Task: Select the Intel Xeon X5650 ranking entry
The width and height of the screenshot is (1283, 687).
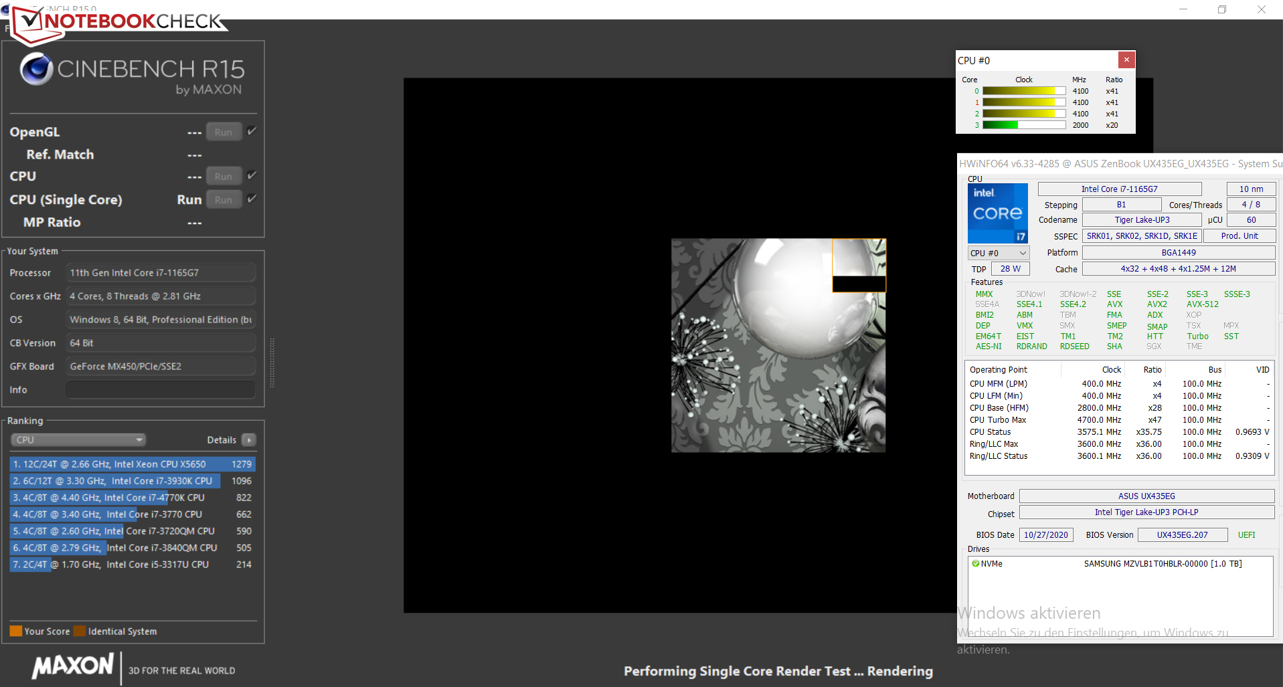Action: point(132,464)
